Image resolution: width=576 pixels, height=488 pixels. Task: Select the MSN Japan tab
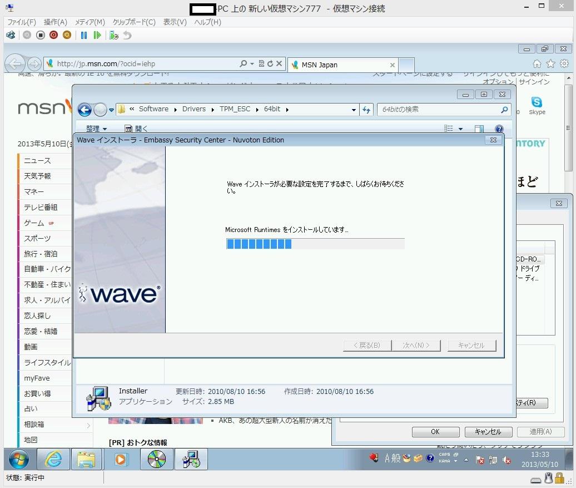pyautogui.click(x=341, y=65)
